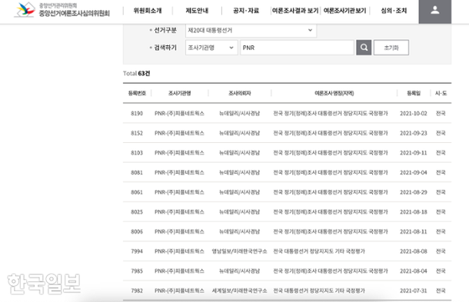Open the survey title in row 8190
The image size is (469, 302).
(x=331, y=113)
